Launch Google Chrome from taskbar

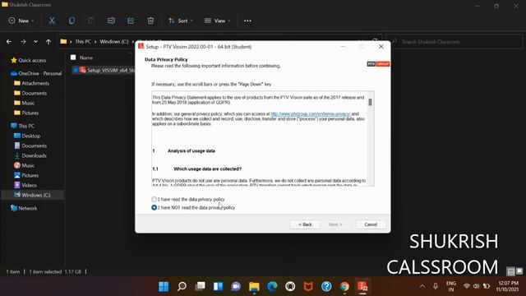point(344,287)
